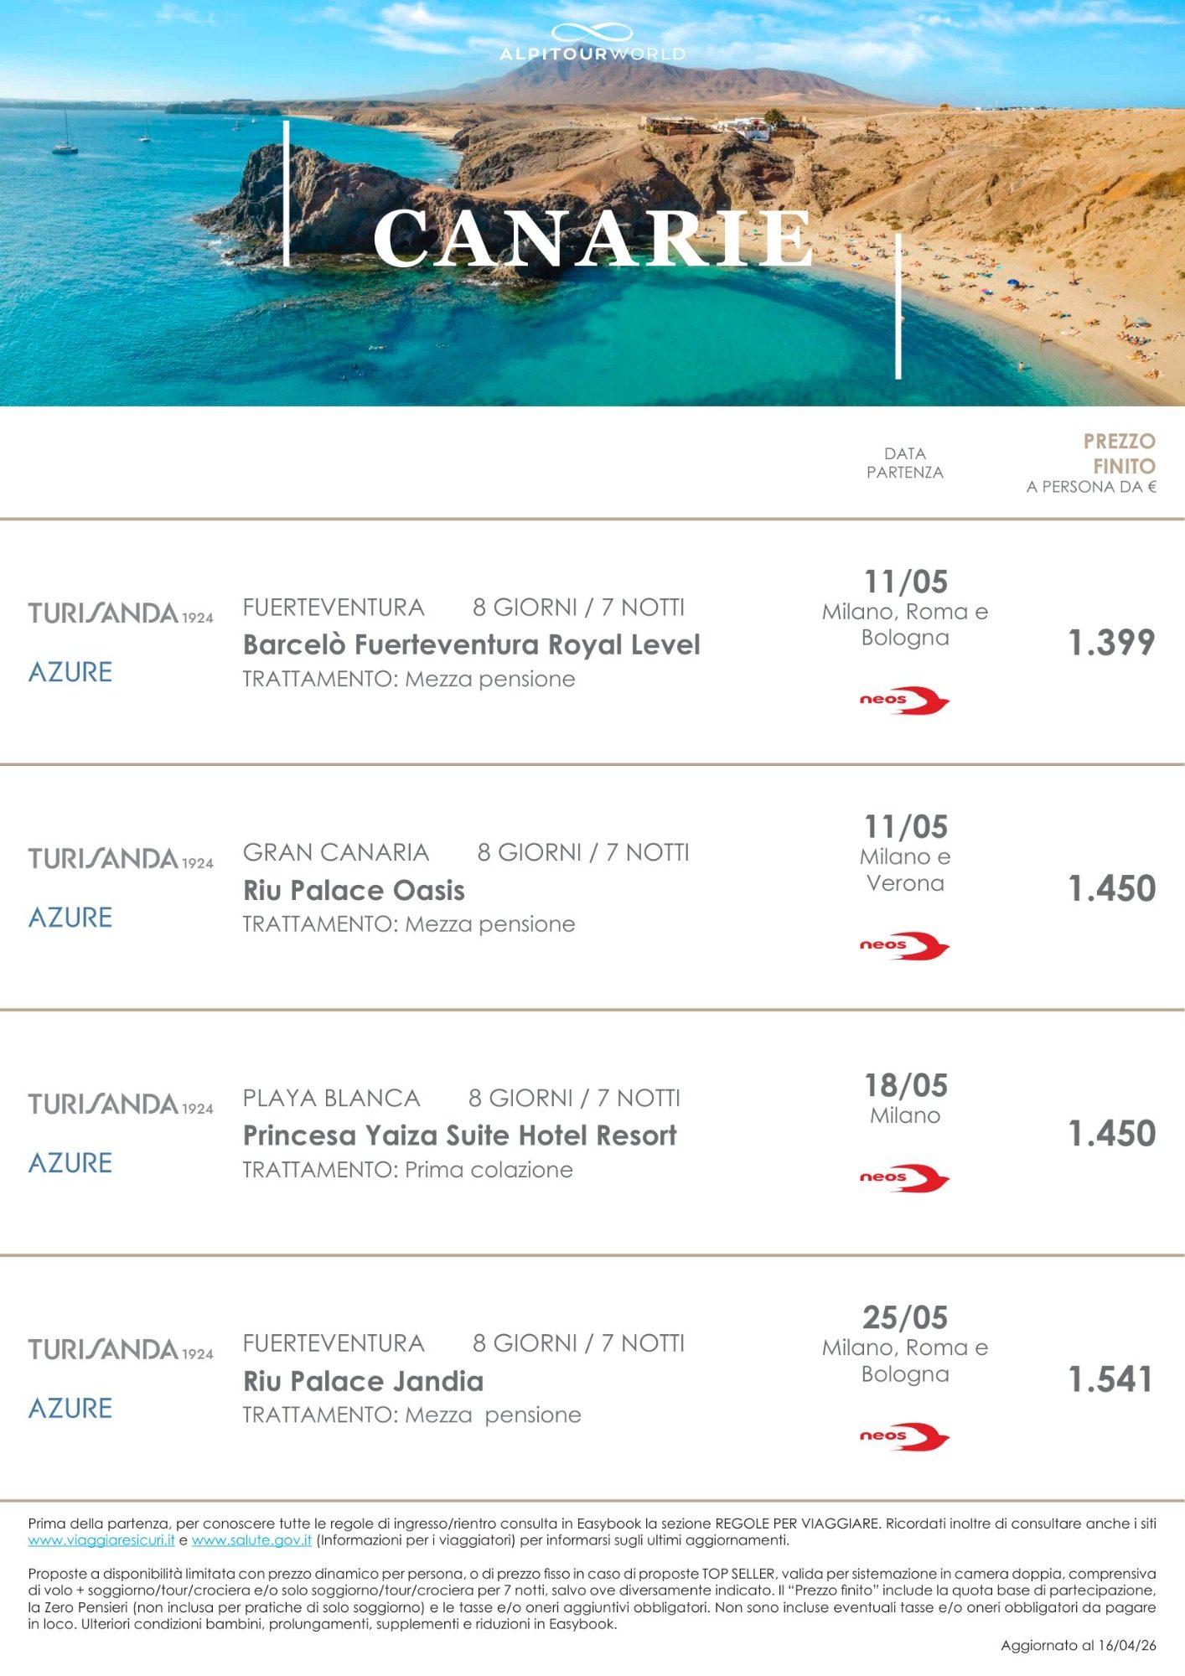Open the www.viaggiaresicuri.it link

(x=101, y=1540)
